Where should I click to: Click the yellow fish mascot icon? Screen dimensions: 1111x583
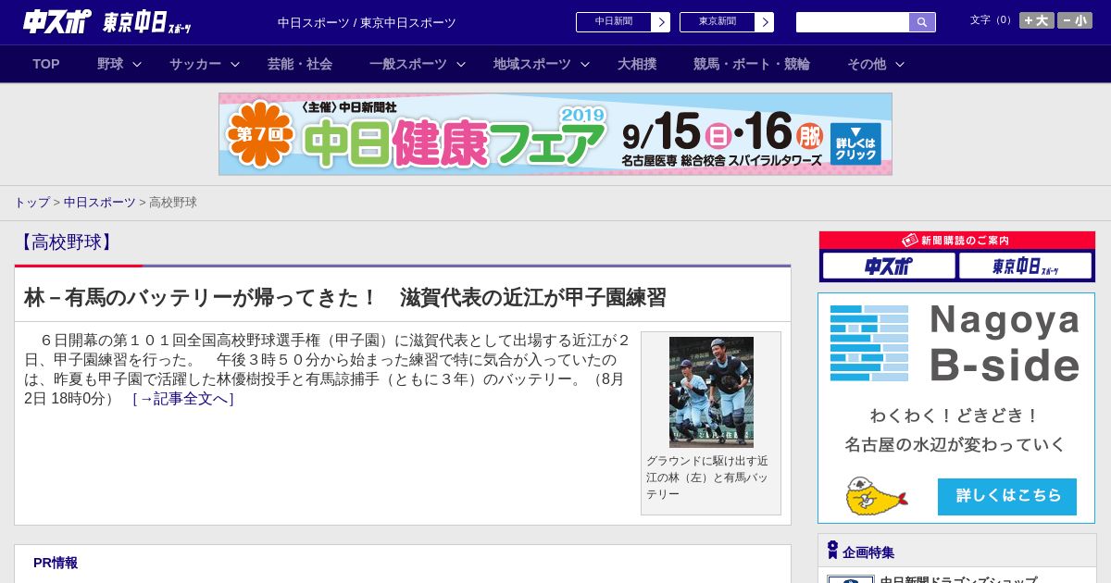(x=876, y=496)
